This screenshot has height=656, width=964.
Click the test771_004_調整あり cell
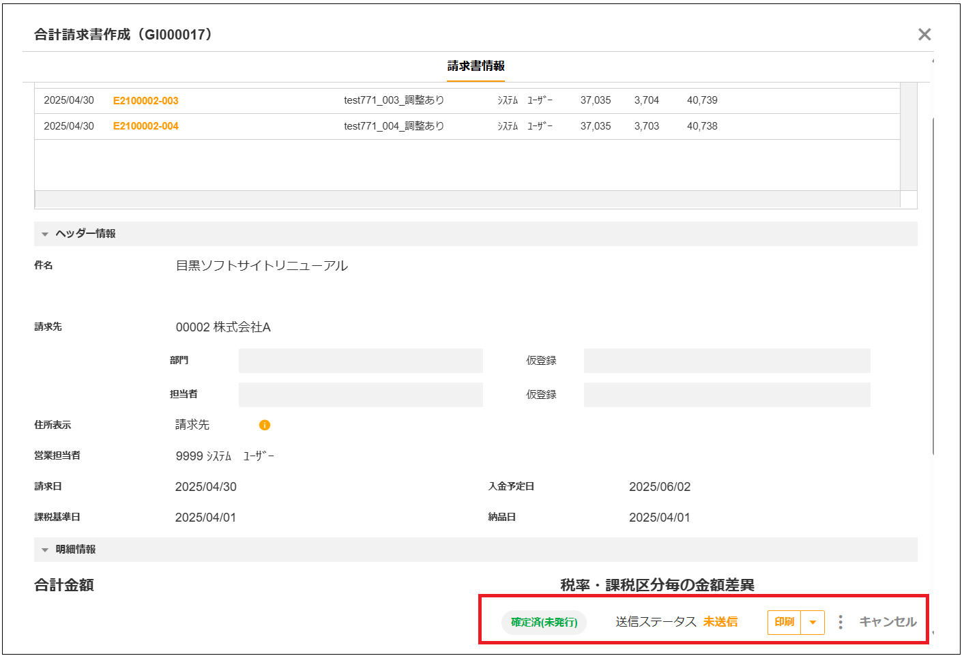point(394,126)
